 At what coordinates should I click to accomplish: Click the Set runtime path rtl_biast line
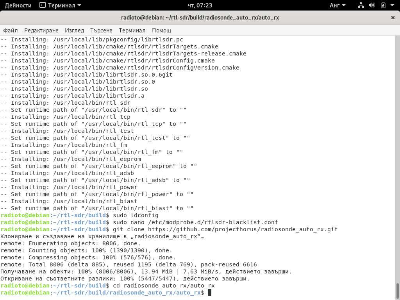pyautogui.click(x=97, y=208)
